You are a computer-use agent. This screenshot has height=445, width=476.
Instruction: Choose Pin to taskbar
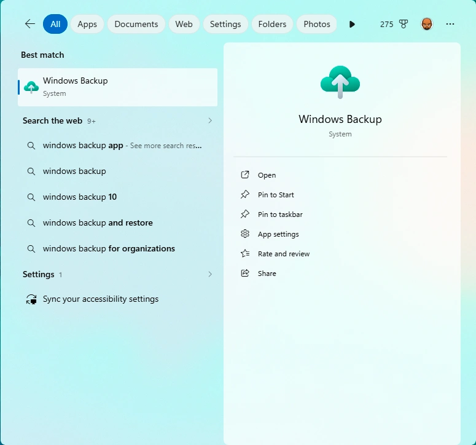tap(340, 215)
